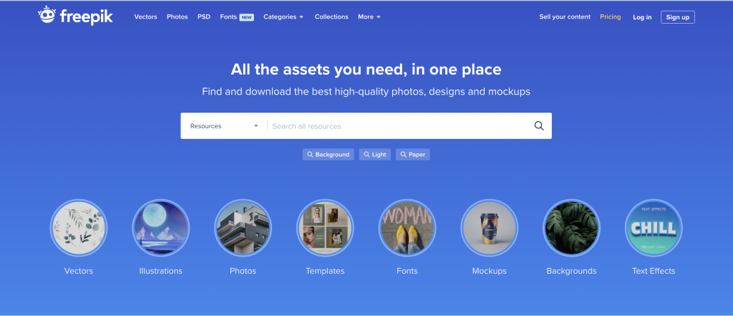
Task: Expand the More menu
Action: pyautogui.click(x=369, y=17)
